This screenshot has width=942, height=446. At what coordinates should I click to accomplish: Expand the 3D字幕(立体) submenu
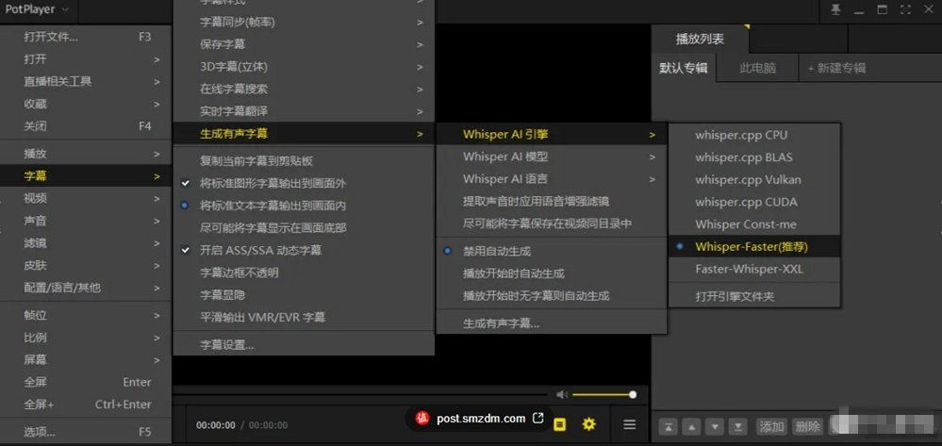click(x=304, y=67)
